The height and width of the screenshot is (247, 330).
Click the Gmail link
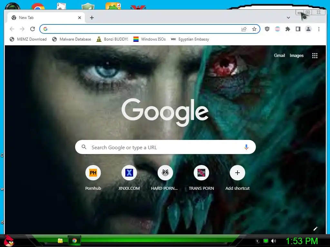pos(279,55)
